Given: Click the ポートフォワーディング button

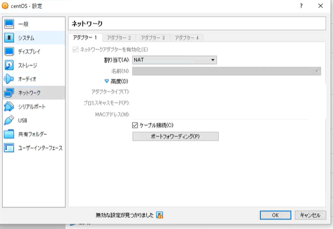Looking at the screenshot, I should [x=175, y=136].
